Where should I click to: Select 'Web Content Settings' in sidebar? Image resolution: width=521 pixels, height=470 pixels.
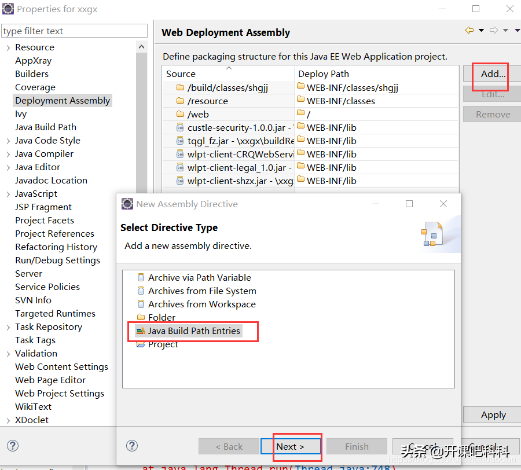click(x=61, y=367)
